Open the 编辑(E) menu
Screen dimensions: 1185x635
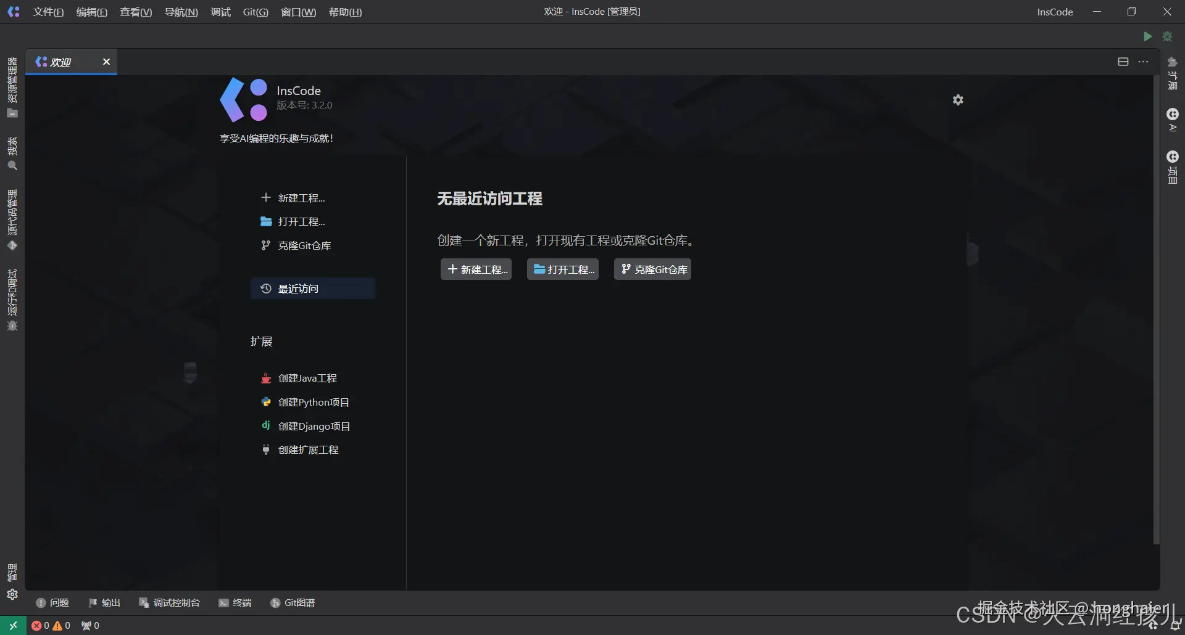pyautogui.click(x=92, y=12)
